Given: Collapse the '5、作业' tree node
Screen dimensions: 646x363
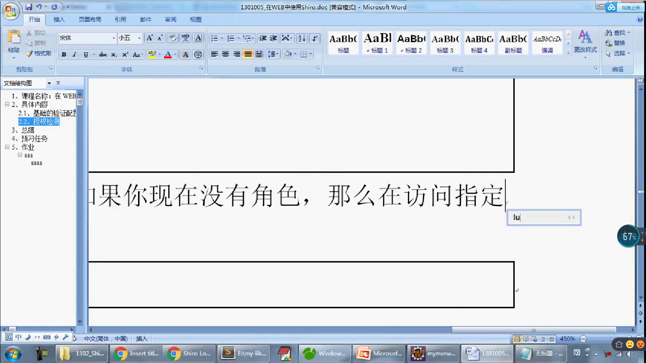Looking at the screenshot, I should tap(7, 147).
